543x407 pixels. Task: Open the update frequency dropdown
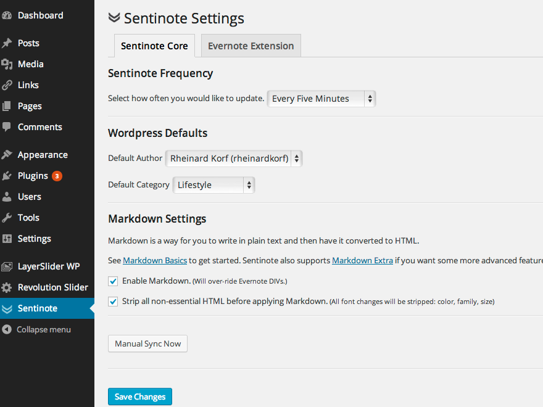coord(321,99)
